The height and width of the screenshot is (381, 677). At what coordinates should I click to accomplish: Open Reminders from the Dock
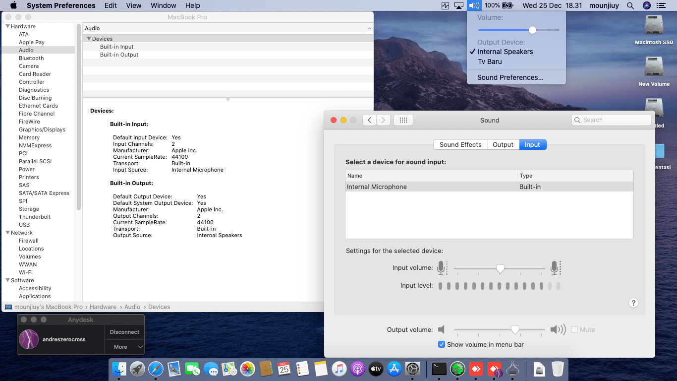point(302,369)
